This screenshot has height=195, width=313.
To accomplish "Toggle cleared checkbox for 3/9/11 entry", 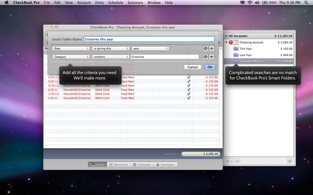I will [189, 82].
